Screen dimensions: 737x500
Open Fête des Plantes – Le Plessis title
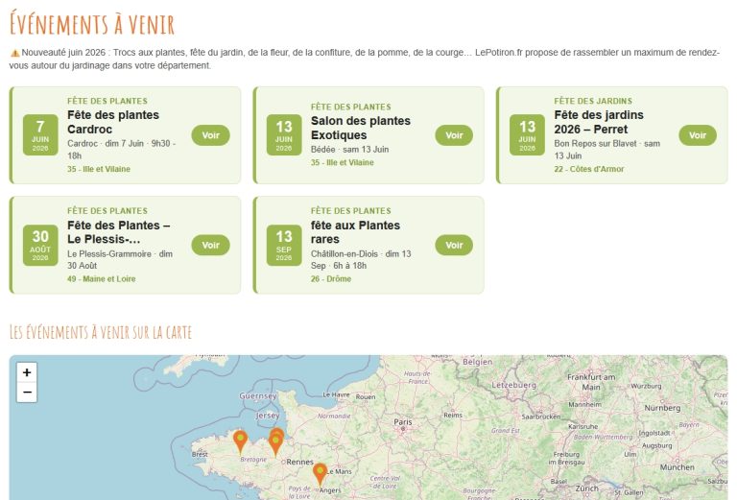(118, 232)
